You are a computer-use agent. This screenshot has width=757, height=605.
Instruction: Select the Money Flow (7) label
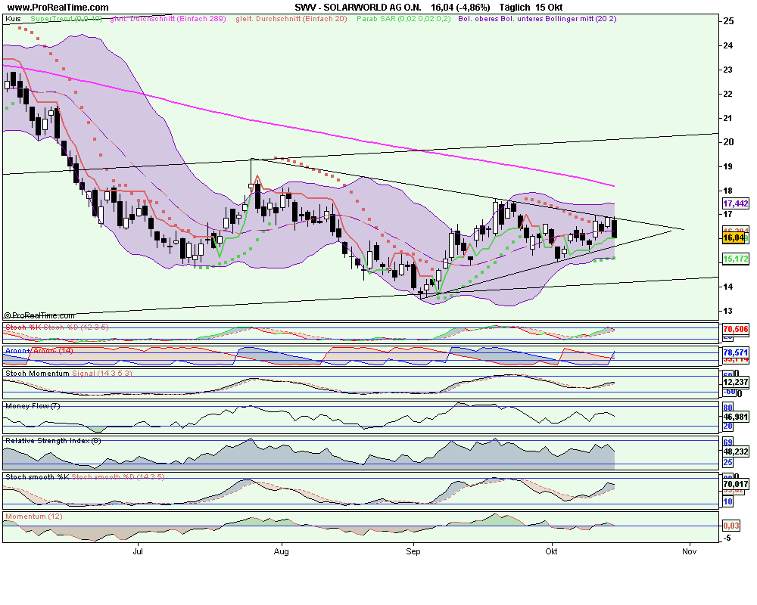pyautogui.click(x=33, y=406)
